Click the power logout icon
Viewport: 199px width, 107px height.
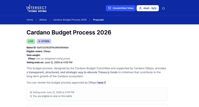164,8
